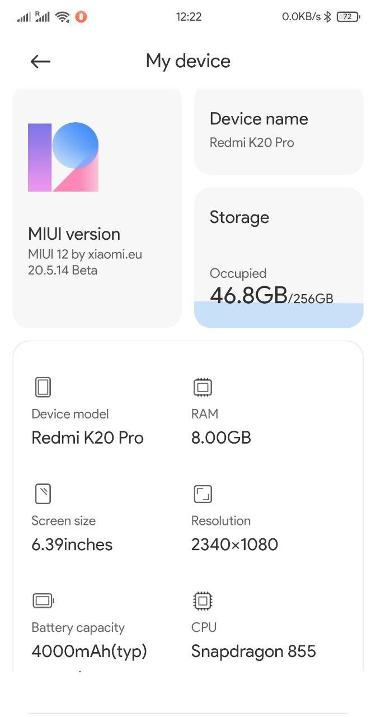
Task: Tap the battery indicator in status bar
Action: click(x=348, y=17)
